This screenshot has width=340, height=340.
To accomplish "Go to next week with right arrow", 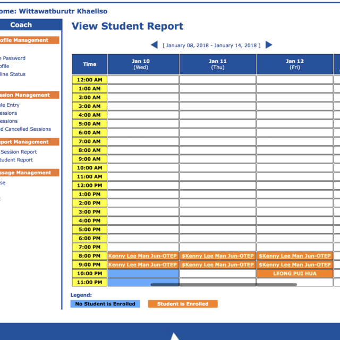I will click(269, 45).
